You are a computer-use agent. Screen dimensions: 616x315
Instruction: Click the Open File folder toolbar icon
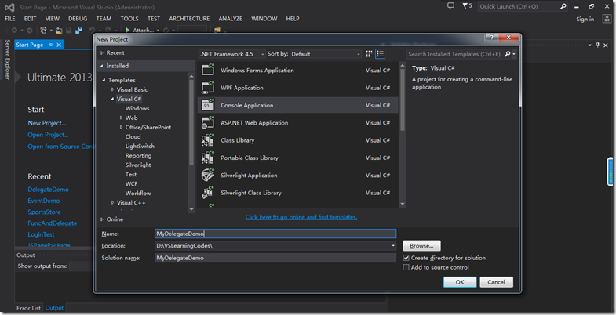59,31
